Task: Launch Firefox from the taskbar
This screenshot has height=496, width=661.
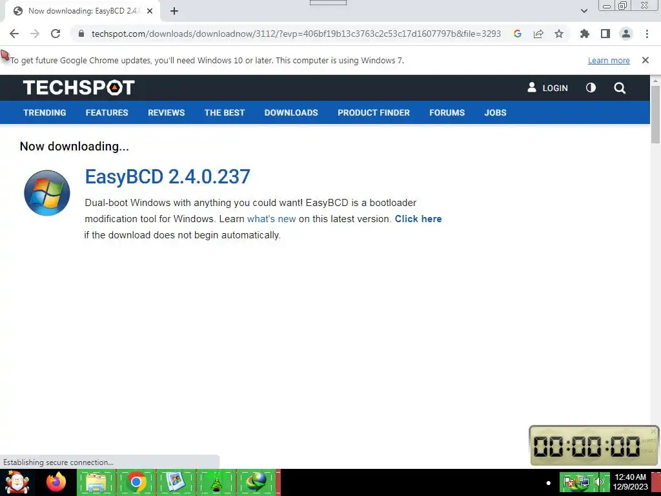Action: (56, 482)
